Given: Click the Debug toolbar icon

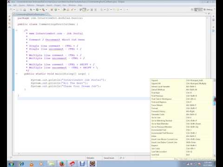Looking at the screenshot, I should point(31,10).
